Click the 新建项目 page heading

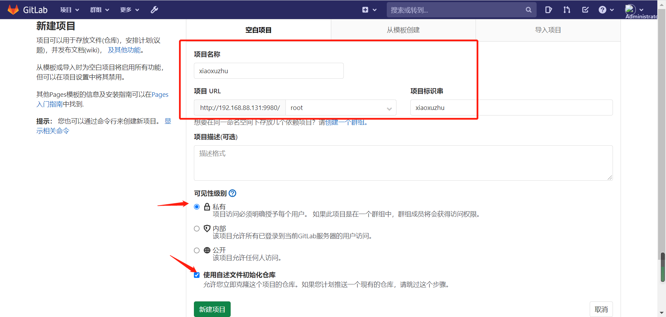click(56, 26)
